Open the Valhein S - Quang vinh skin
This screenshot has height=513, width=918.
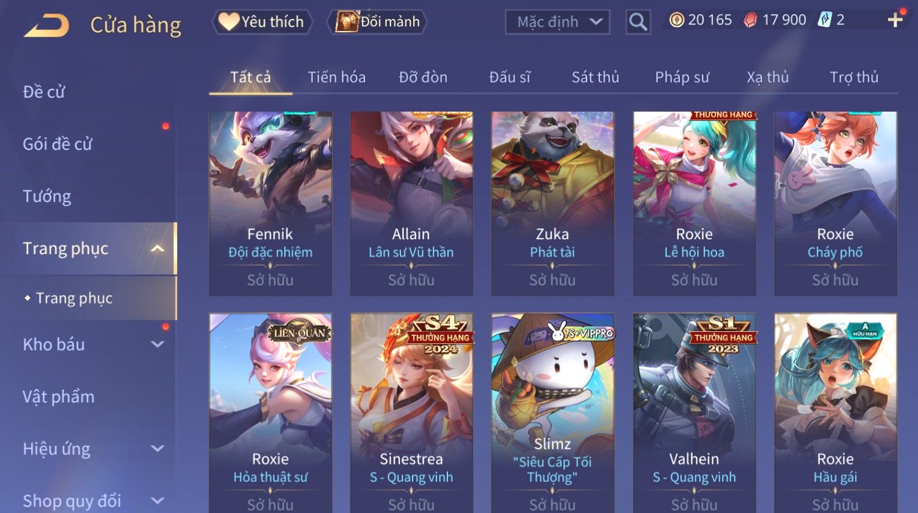[x=694, y=413]
